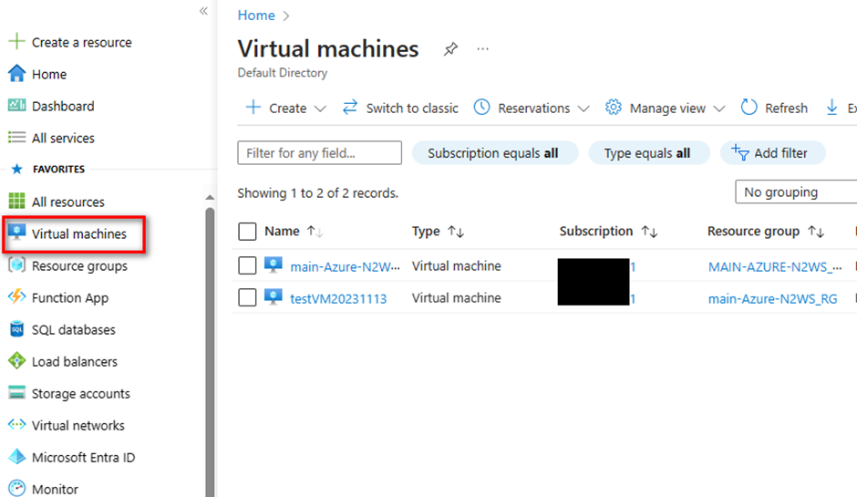857x497 pixels.
Task: Open the main-Azure-N2WS_RG resource group link
Action: [x=772, y=298]
